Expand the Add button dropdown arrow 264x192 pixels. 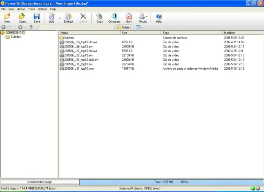coord(59,18)
